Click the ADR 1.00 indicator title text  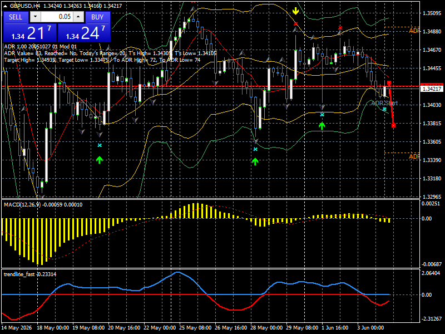coord(40,47)
